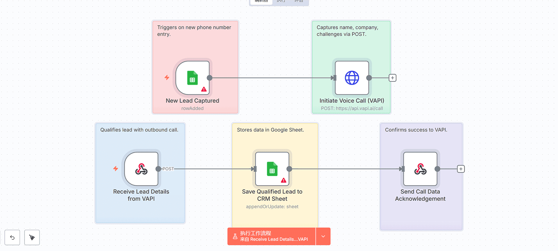The image size is (558, 251).
Task: Click warning icon on Save Qualified Lead node
Action: pos(284,180)
